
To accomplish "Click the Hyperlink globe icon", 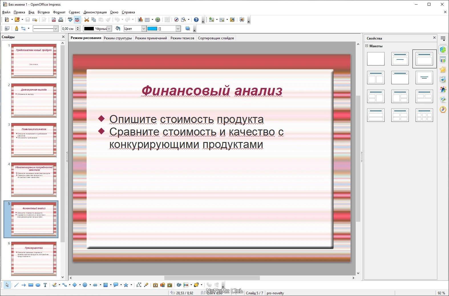I will pyautogui.click(x=158, y=20).
